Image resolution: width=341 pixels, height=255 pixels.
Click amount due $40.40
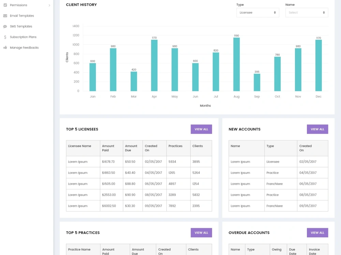[x=130, y=173]
